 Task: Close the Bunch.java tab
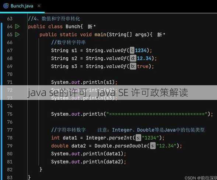coord(39,6)
